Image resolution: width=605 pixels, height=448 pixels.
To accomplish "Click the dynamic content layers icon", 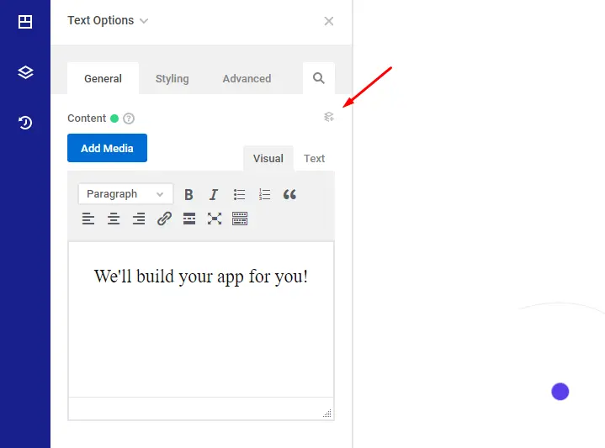I will 329,117.
